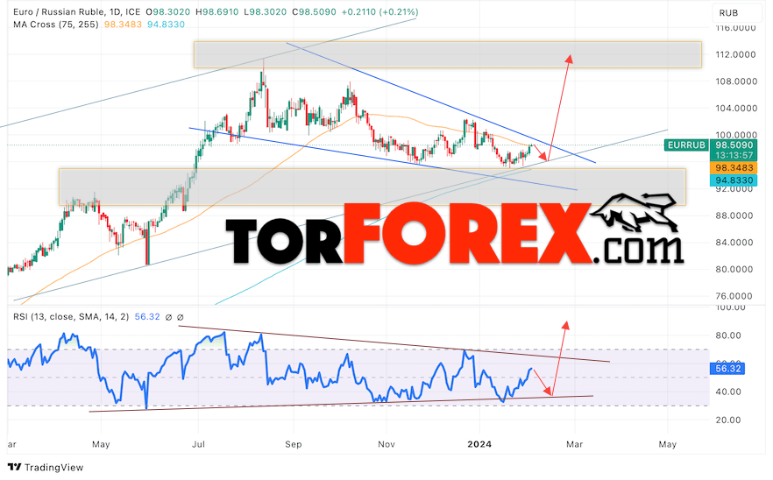Click the green 98.5090 last price label

coord(734,145)
